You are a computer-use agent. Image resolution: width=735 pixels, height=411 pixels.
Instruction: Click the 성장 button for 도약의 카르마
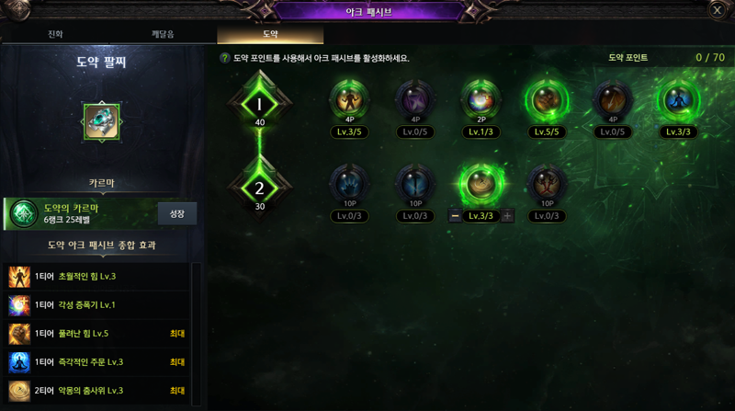176,213
